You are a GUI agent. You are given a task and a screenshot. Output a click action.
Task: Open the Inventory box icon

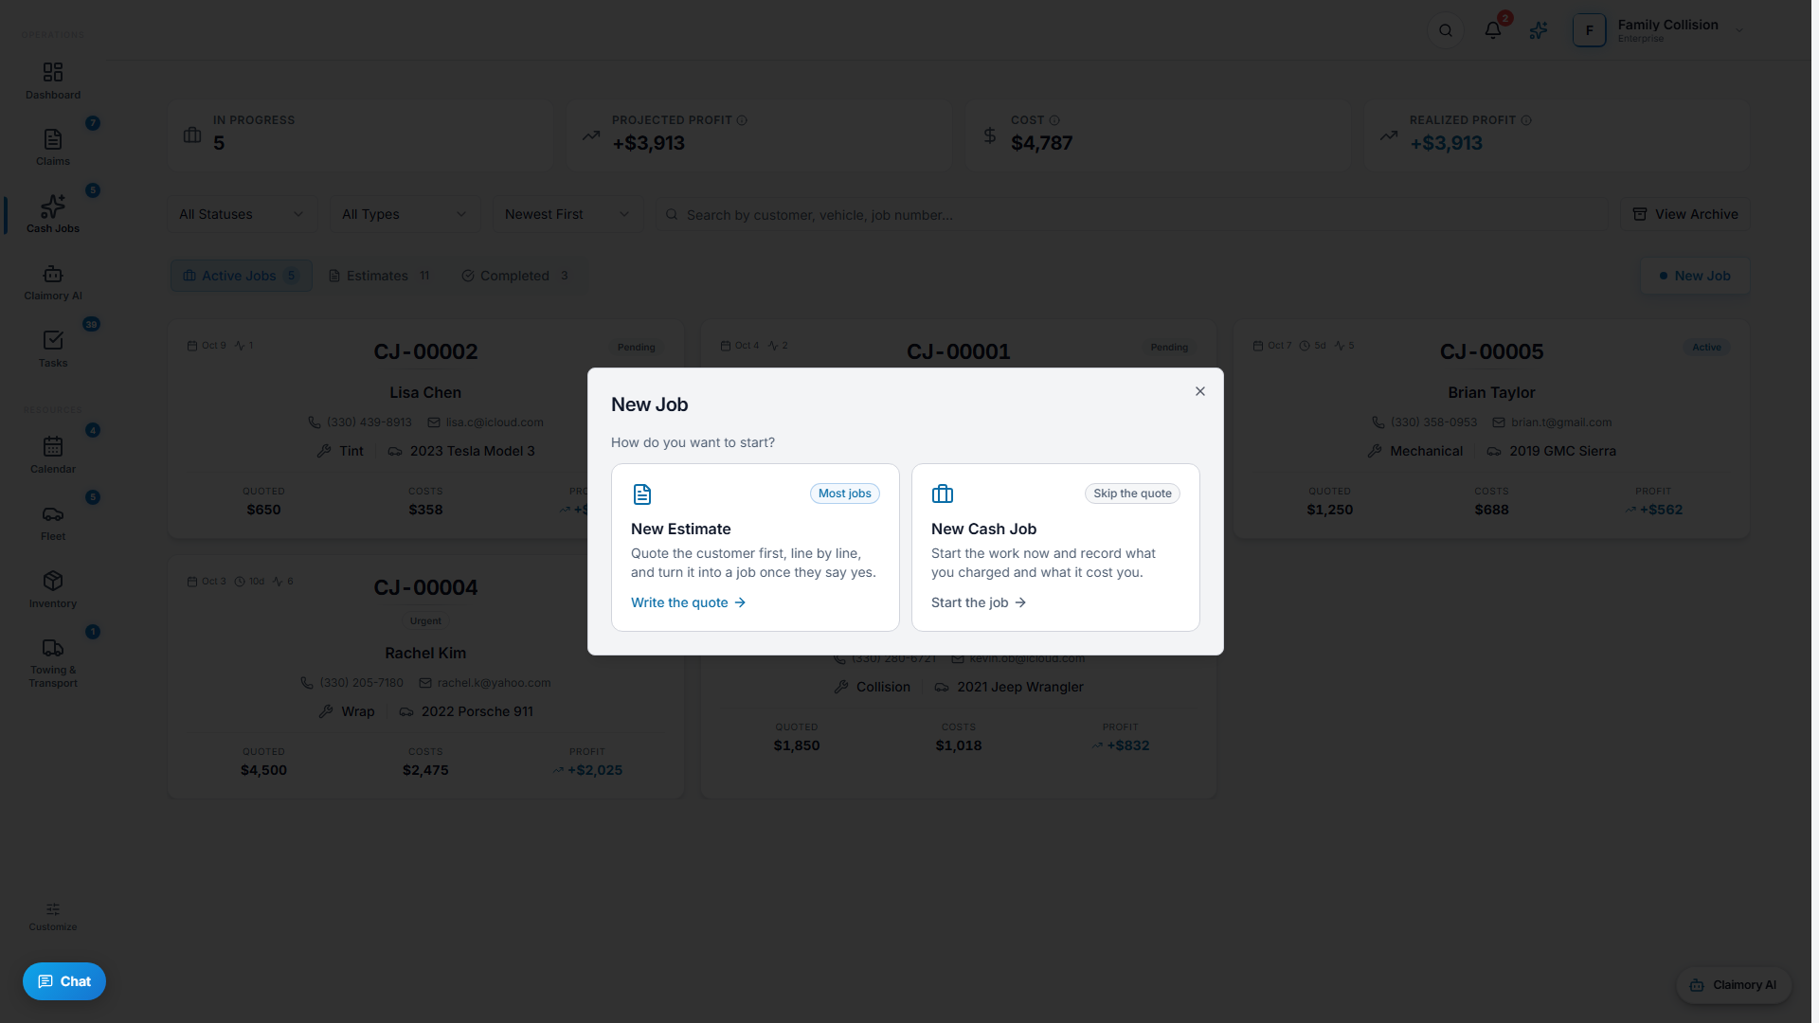point(53,581)
